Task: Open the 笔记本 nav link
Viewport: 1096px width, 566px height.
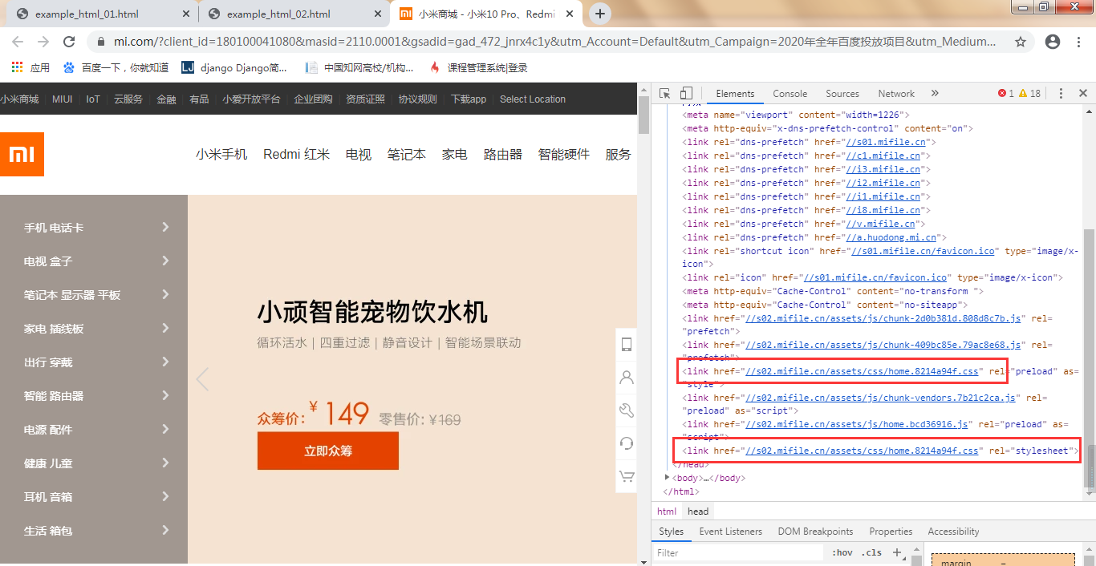Action: pyautogui.click(x=407, y=154)
